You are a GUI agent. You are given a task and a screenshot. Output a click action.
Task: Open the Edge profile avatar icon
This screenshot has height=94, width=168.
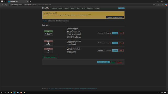[x=2, y=1]
